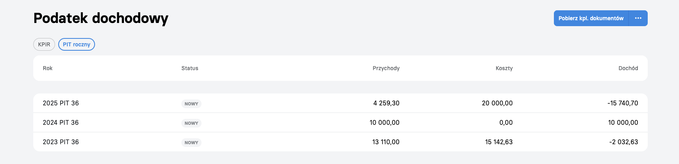Open the three-dots more options menu
Screen dimensions: 679x164
click(x=638, y=18)
